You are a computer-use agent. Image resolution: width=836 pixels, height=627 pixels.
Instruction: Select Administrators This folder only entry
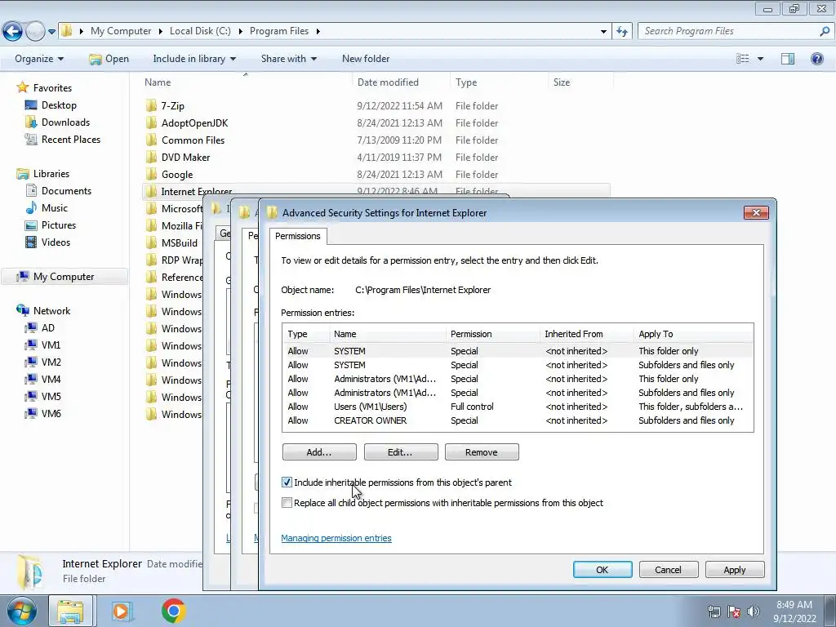click(x=517, y=379)
